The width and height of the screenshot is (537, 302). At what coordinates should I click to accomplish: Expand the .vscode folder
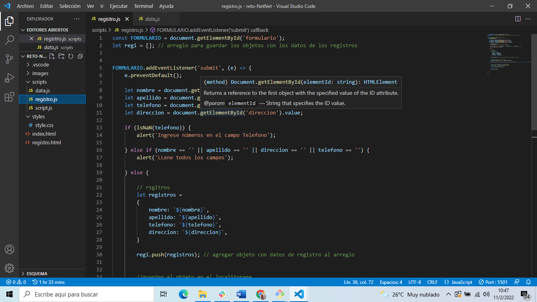pyautogui.click(x=52, y=64)
